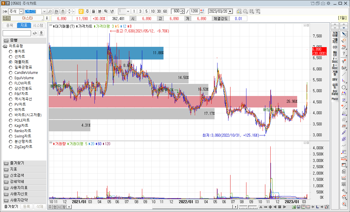The height and width of the screenshot is (212, 350).
Task: Click the 60 interval button
Action: coord(165,11)
